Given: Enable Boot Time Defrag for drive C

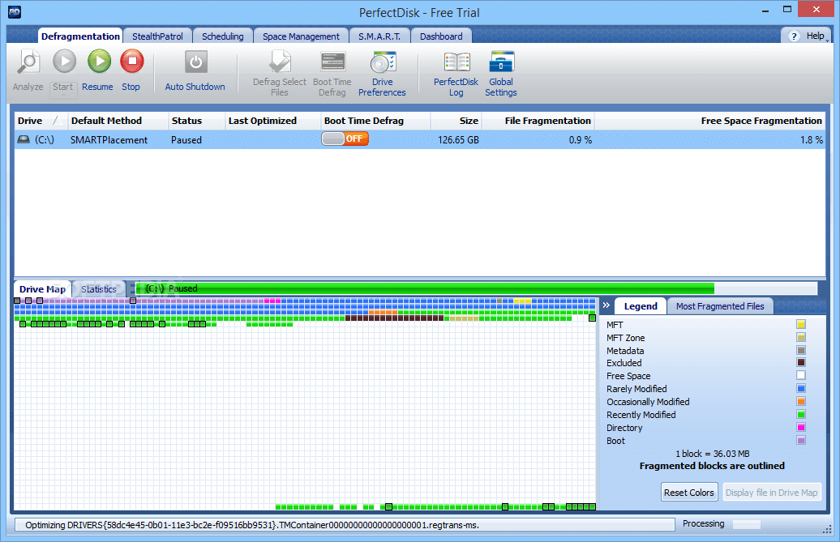Looking at the screenshot, I should pos(345,139).
